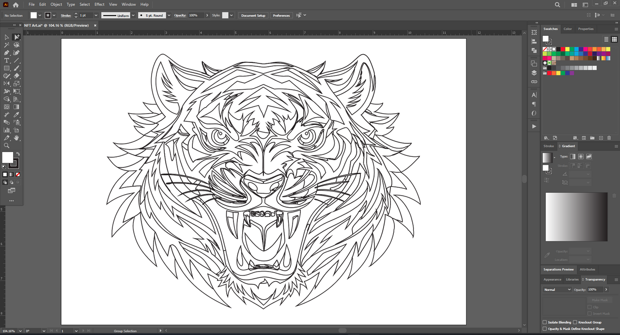Image resolution: width=620 pixels, height=335 pixels.
Task: Open the Uniform stroke profile dropdown
Action: [133, 15]
